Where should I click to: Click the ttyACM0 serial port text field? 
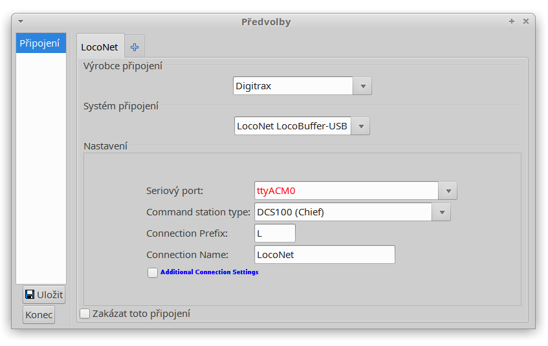346,191
